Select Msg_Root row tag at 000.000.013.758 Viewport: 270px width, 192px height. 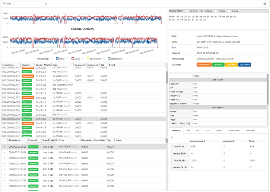pyautogui.click(x=110, y=180)
